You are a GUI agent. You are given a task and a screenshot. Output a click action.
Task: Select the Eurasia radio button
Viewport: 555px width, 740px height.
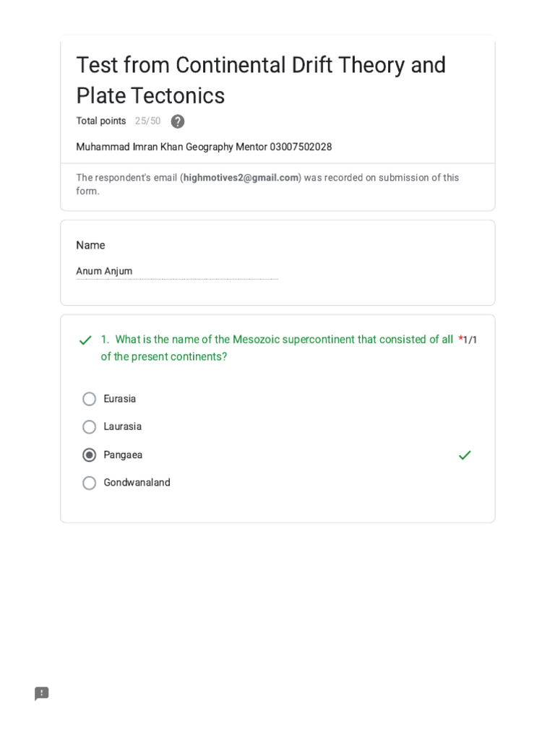coord(90,399)
